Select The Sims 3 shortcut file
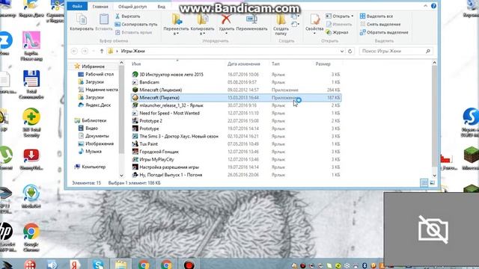This screenshot has width=479, height=269. 236,136
